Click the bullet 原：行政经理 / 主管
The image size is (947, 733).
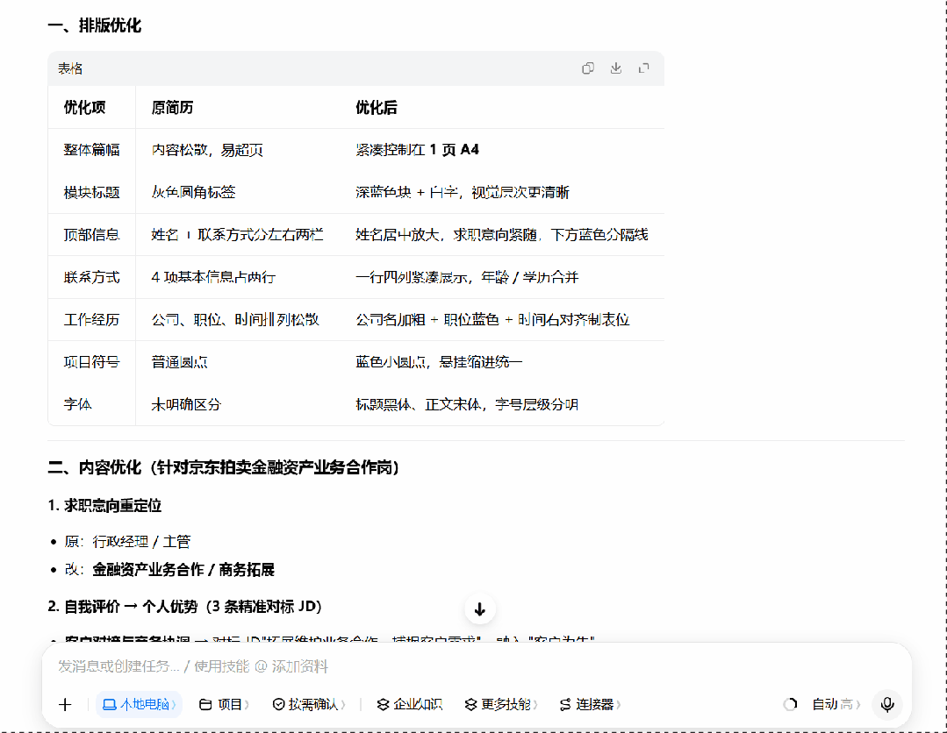click(127, 542)
